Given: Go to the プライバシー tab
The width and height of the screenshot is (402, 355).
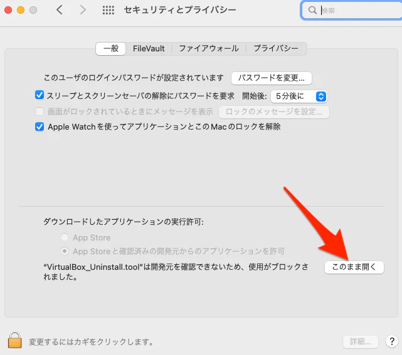Looking at the screenshot, I should coord(276,48).
